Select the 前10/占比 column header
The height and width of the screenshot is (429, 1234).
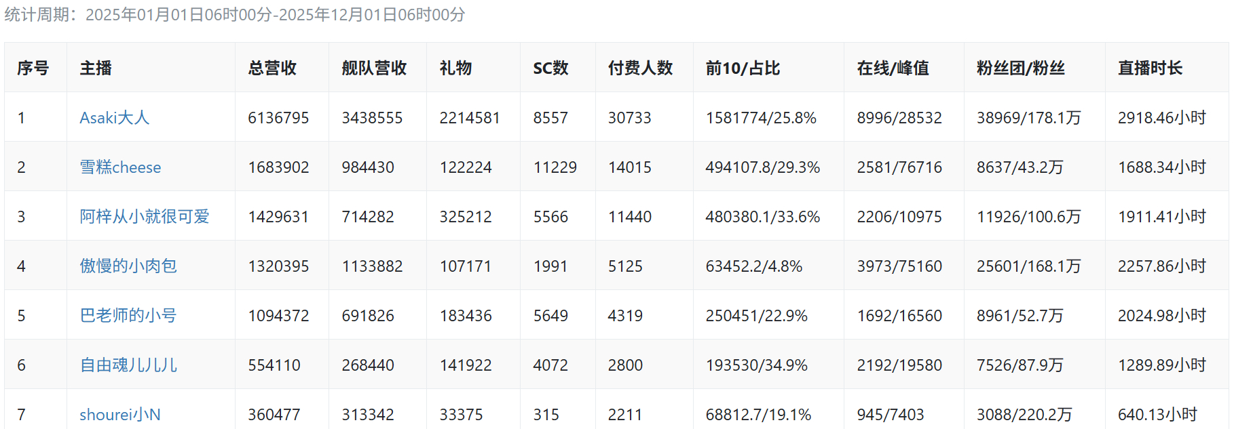tap(743, 68)
